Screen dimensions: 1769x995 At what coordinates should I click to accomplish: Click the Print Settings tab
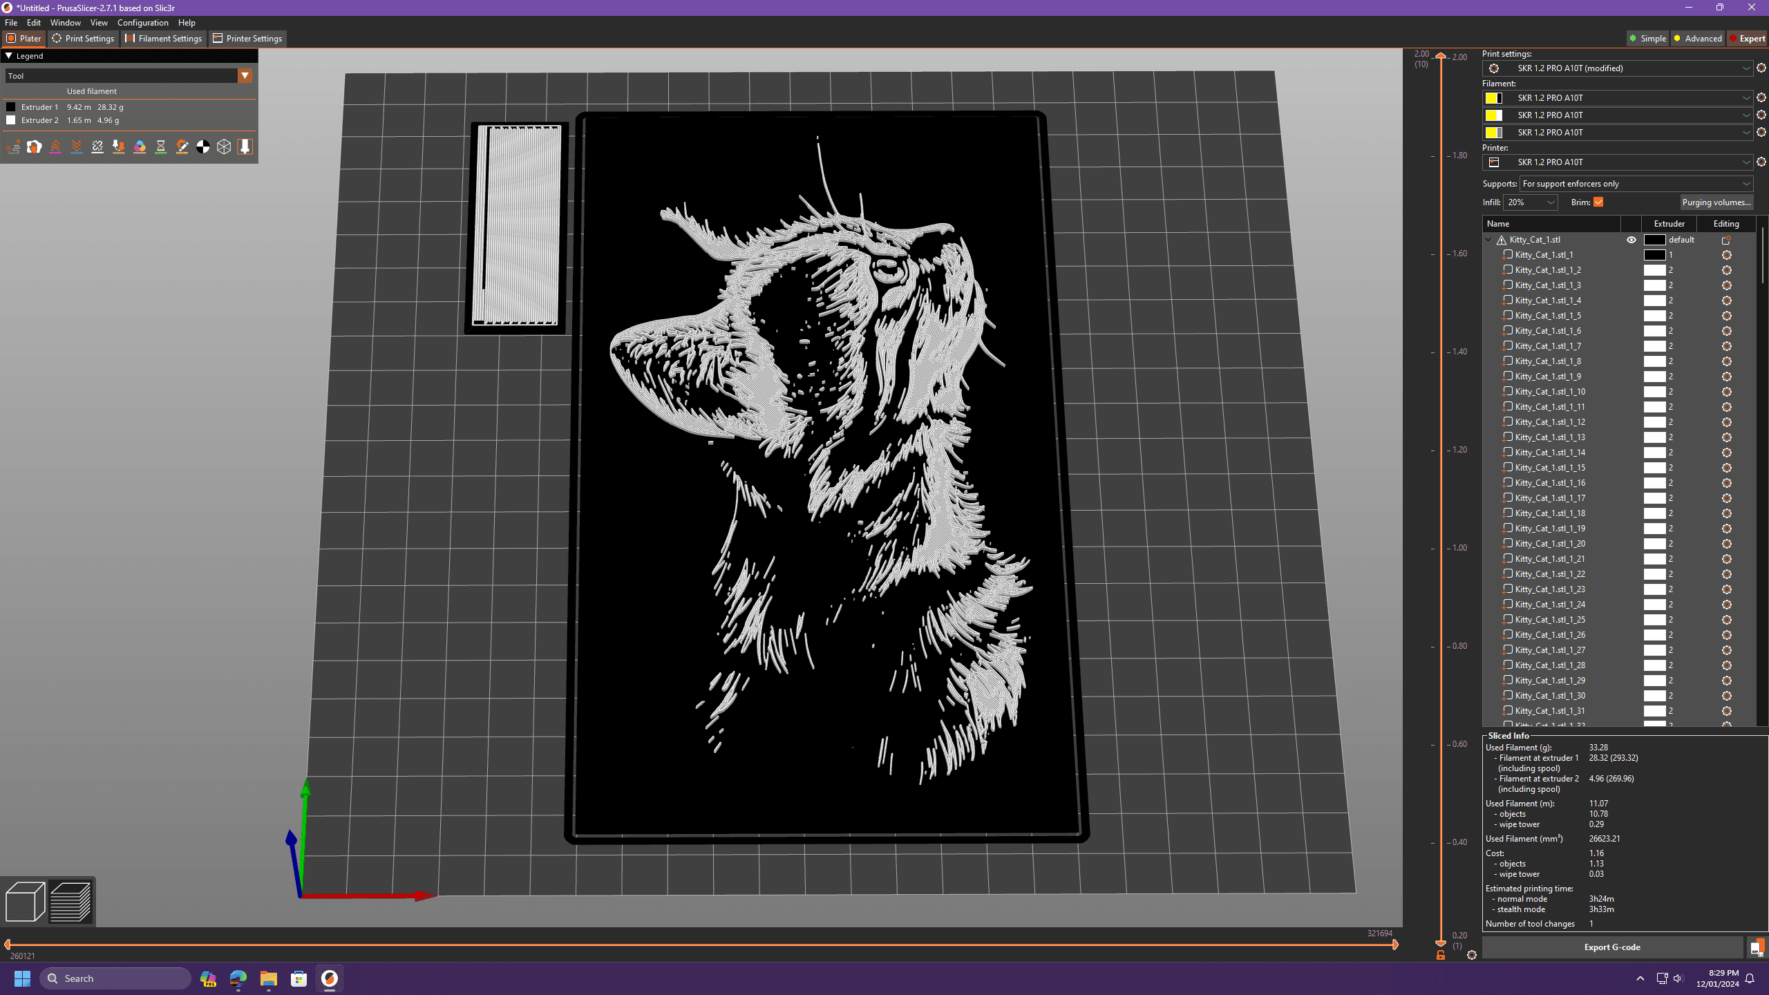pos(85,38)
